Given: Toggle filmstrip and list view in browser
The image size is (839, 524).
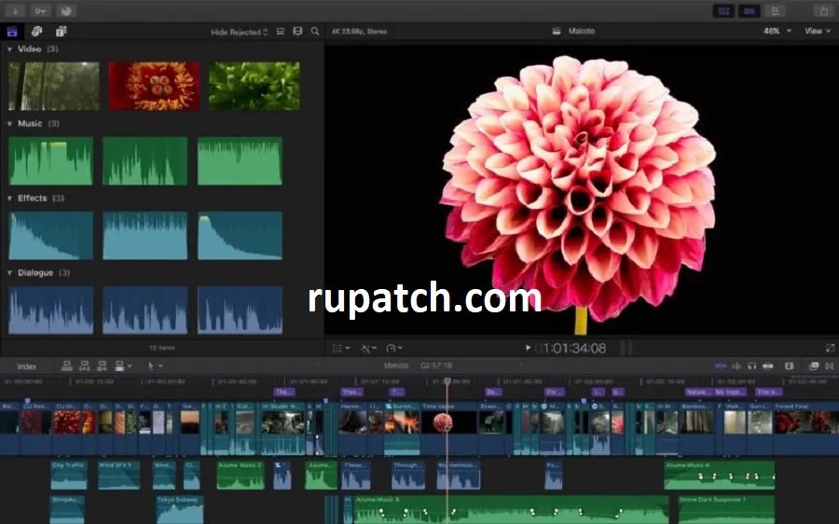Looking at the screenshot, I should (297, 32).
